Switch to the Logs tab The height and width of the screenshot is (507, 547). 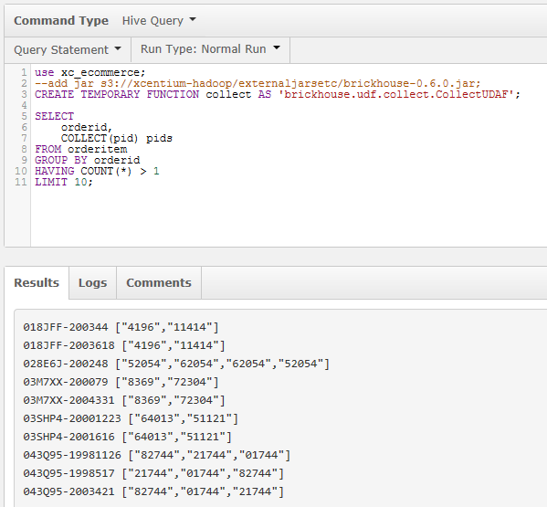click(92, 282)
